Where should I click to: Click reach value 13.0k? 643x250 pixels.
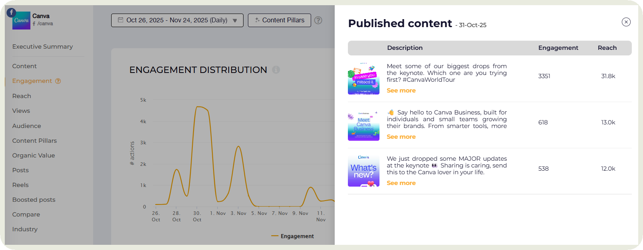(608, 122)
